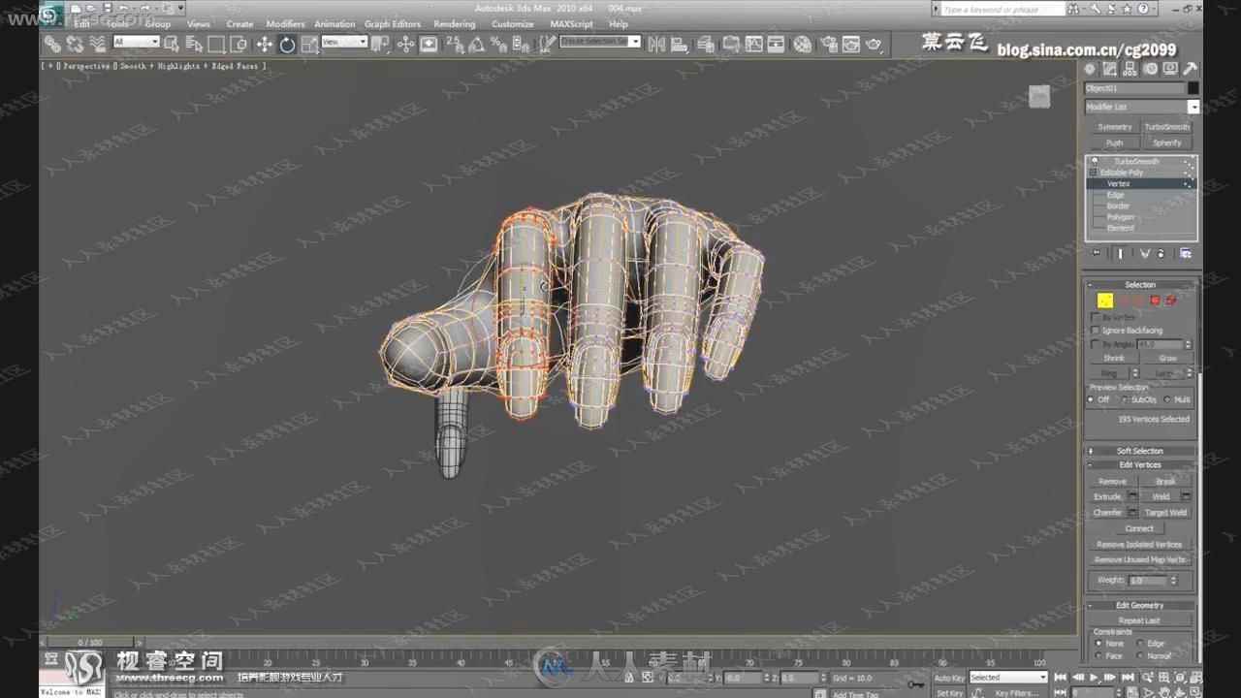Open the MAXScript menu
Screen dimensions: 1241x698
pyautogui.click(x=571, y=24)
